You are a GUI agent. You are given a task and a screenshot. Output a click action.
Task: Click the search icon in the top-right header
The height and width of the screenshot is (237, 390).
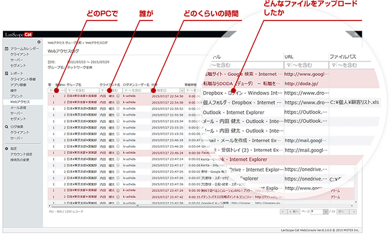356,34
